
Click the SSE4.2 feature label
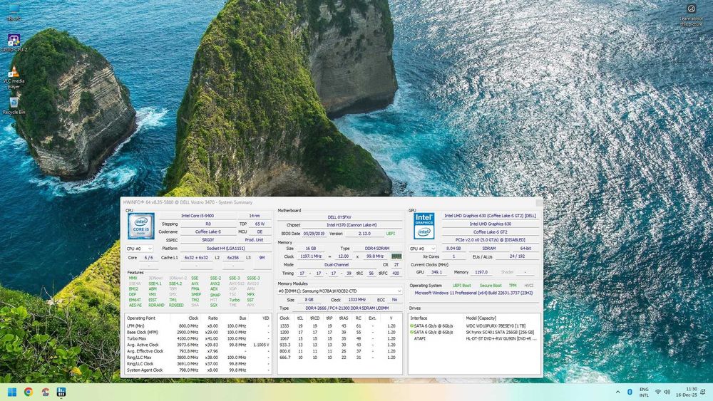tap(175, 283)
